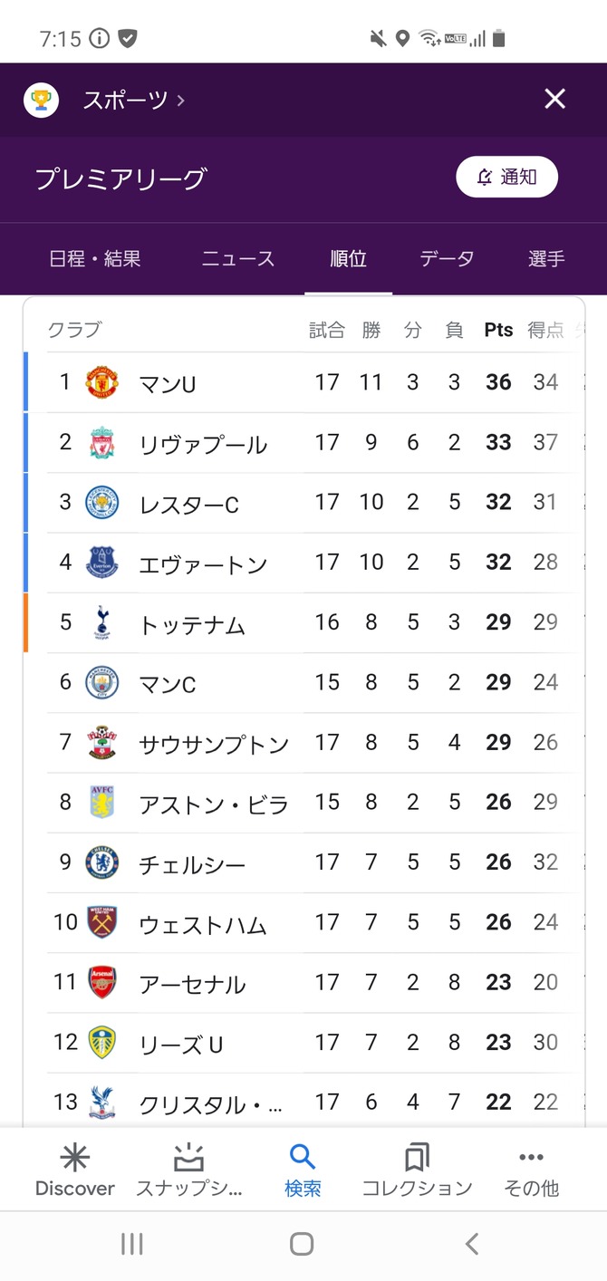Toggle the bell on the 通知 control
Viewport: 607px width, 1281px height.
(485, 178)
